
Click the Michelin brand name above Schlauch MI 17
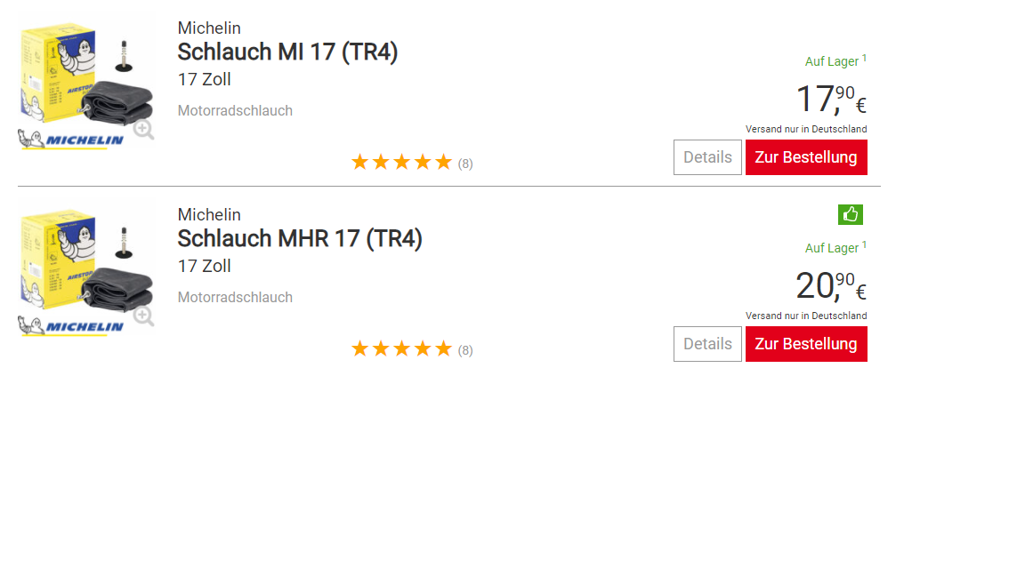209,28
